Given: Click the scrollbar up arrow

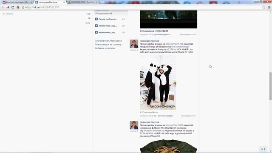Looking at the screenshot, I should click(x=270, y=12).
